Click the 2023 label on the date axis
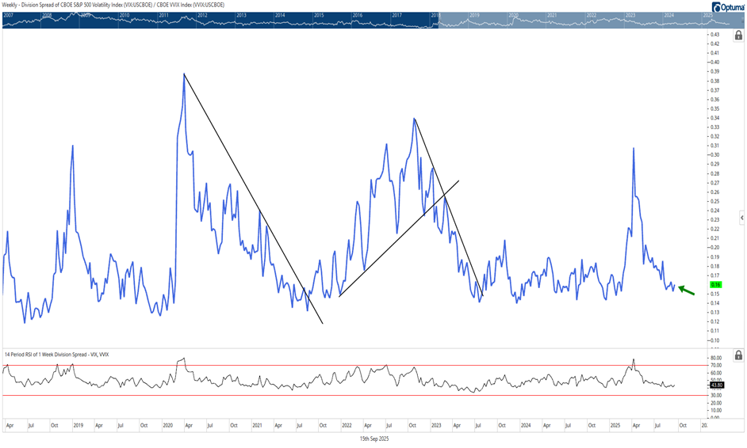Viewport: 747px width, 448px height. click(437, 424)
